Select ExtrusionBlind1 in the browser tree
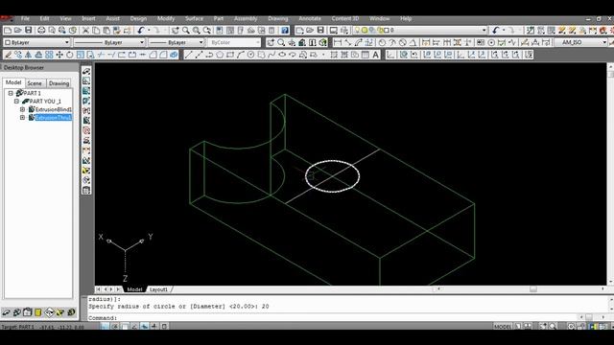This screenshot has height=345, width=614. point(54,109)
